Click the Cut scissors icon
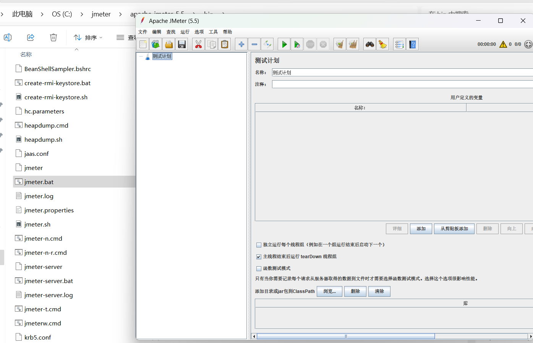The height and width of the screenshot is (343, 533). pos(198,44)
